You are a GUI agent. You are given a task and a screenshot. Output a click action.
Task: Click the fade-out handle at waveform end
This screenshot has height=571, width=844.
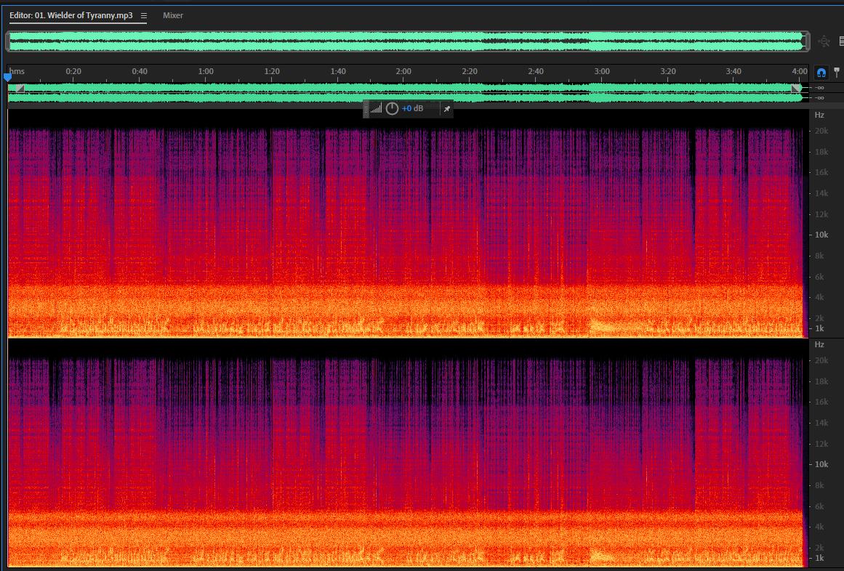click(x=796, y=88)
